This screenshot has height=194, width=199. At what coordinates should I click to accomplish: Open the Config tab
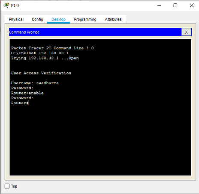tap(37, 19)
